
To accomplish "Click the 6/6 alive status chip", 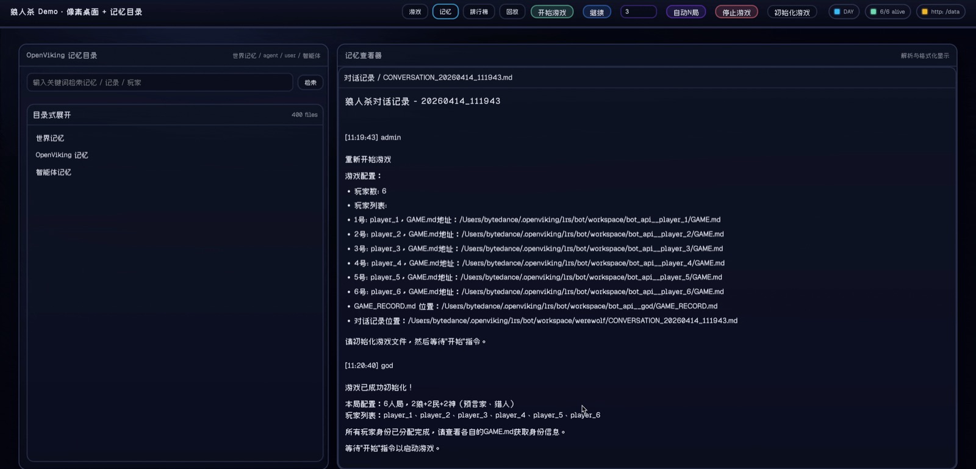I will click(888, 12).
